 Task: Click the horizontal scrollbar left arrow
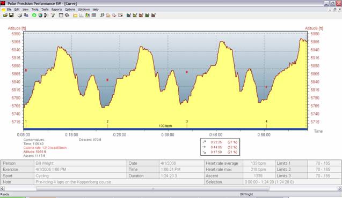2,189
